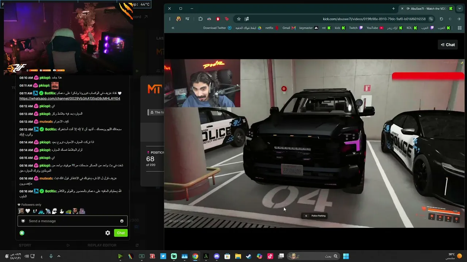
Task: Toggle the microphone tray icon
Action: (51, 256)
